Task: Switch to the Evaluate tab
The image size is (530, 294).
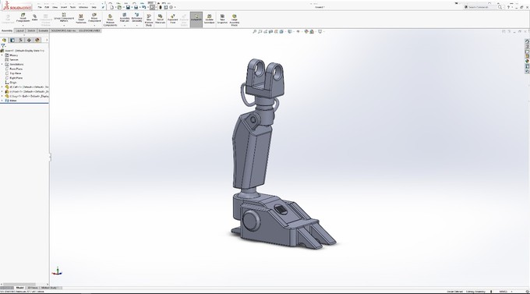Action: pos(44,30)
